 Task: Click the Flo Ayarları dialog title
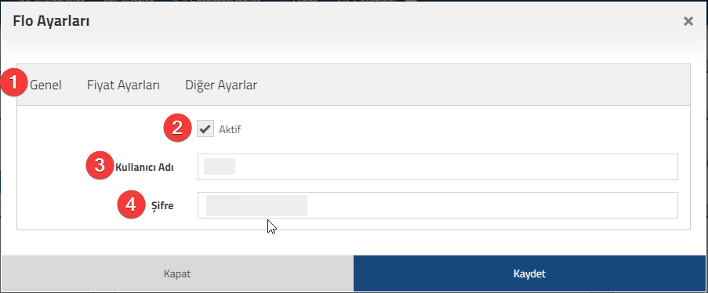[x=51, y=21]
